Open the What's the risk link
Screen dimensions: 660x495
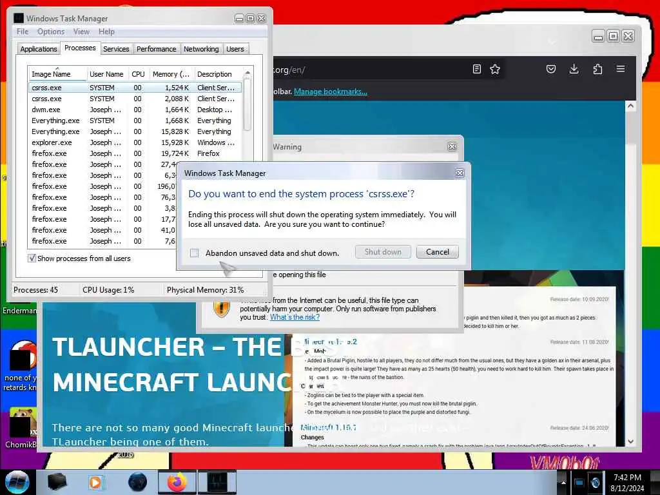click(x=295, y=317)
